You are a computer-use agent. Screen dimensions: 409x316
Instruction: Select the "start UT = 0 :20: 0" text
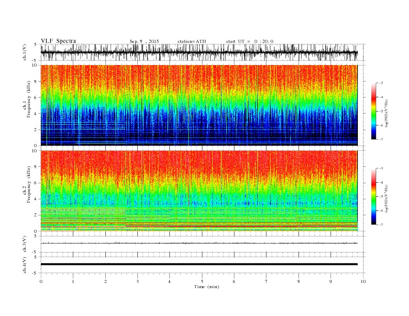click(249, 41)
